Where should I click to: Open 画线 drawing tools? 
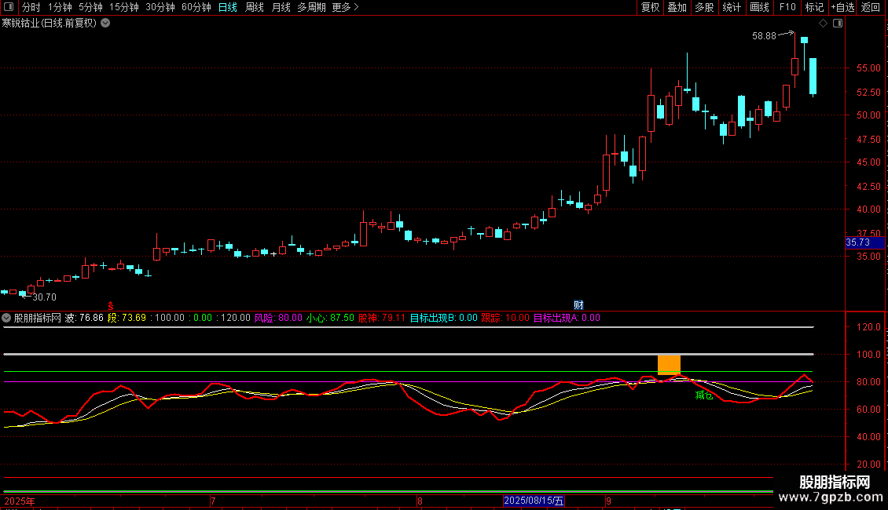click(759, 7)
